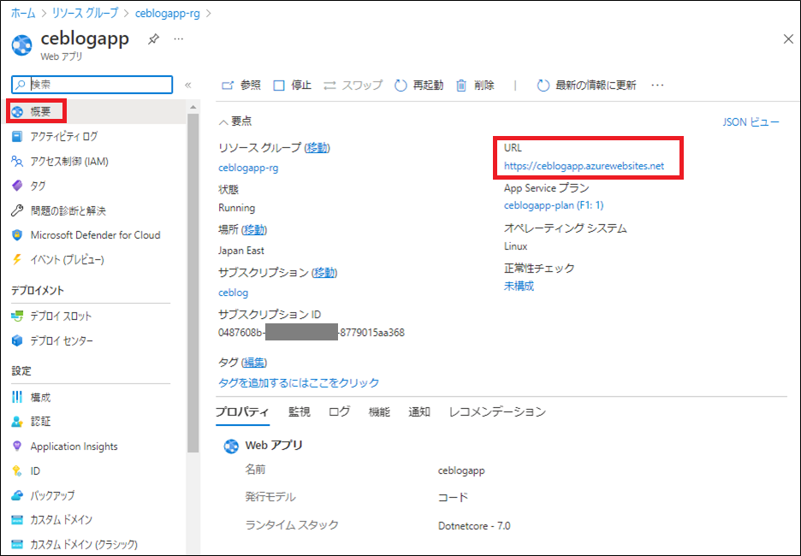Image resolution: width=801 pixels, height=556 pixels.
Task: Select the プロパティ tab
Action: [242, 412]
